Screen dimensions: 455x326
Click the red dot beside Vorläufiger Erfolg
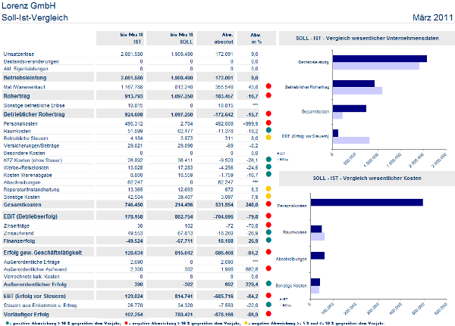[x=268, y=314]
